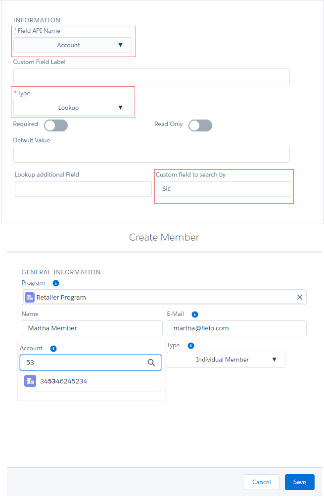Click the E-Mail info icon

coord(195,314)
